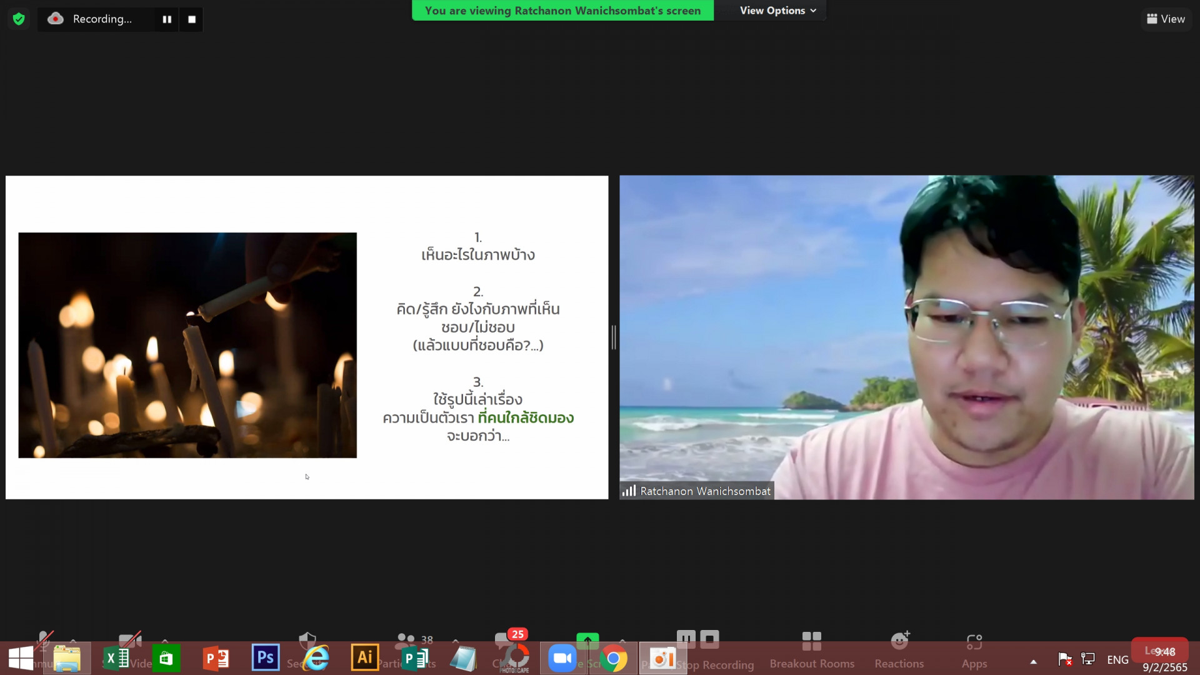Launch PhotoScape from the taskbar
Screen dimensions: 1200x675
coord(514,659)
